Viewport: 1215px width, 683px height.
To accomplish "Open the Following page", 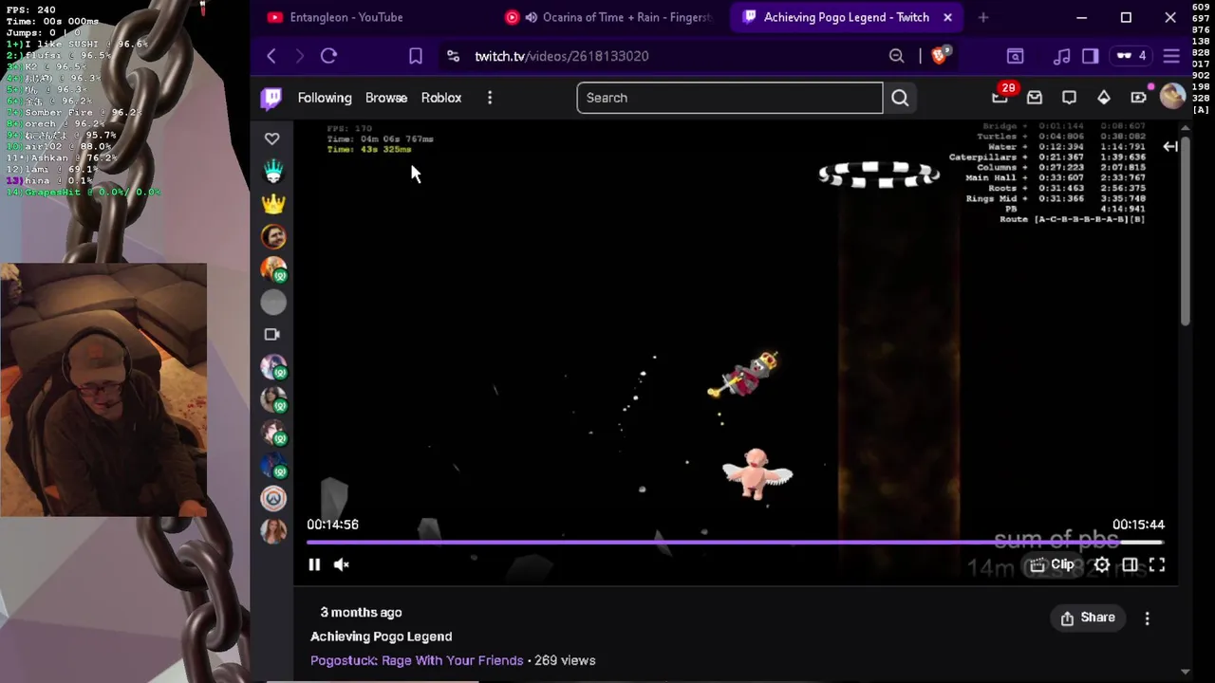I will coord(325,98).
